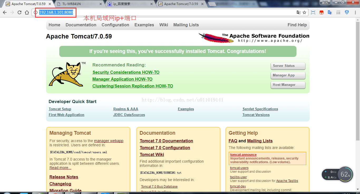Screen dimensions: 360x194
Task: Open the Chrome menu three-dots icon
Action: [355, 12]
